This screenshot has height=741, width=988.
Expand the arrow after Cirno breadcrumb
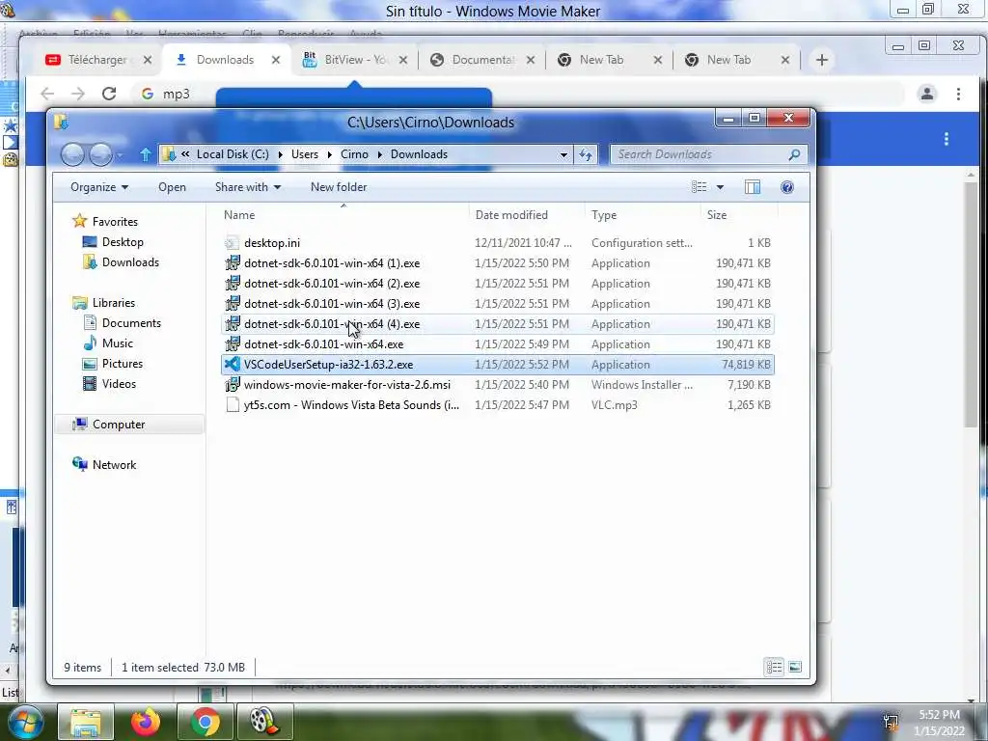click(379, 154)
